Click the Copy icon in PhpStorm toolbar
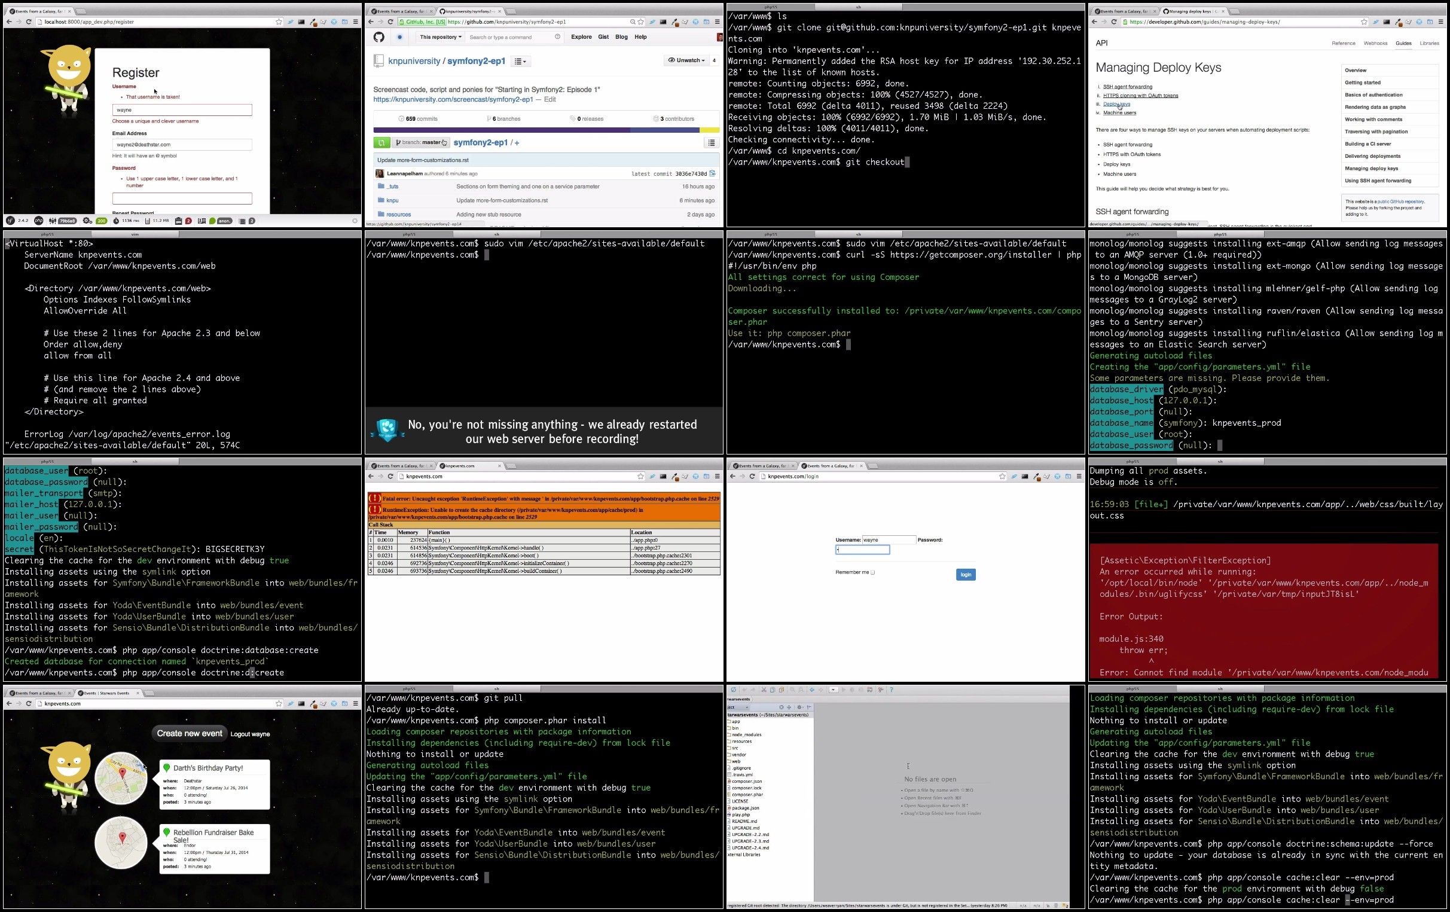 773,690
